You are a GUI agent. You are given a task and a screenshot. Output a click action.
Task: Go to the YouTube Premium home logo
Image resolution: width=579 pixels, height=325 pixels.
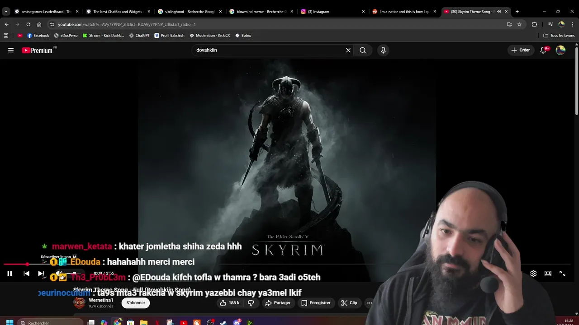[37, 50]
